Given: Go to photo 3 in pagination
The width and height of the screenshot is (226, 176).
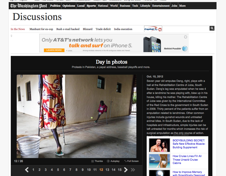Looking at the screenshot, I should (46, 170).
